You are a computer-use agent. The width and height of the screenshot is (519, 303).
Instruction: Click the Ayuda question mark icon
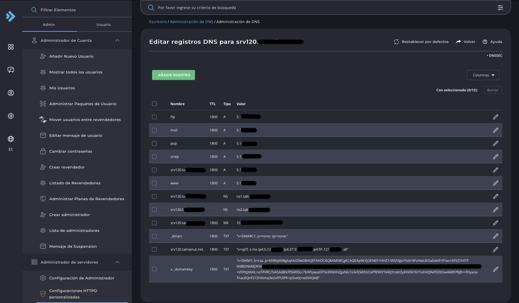pos(485,42)
